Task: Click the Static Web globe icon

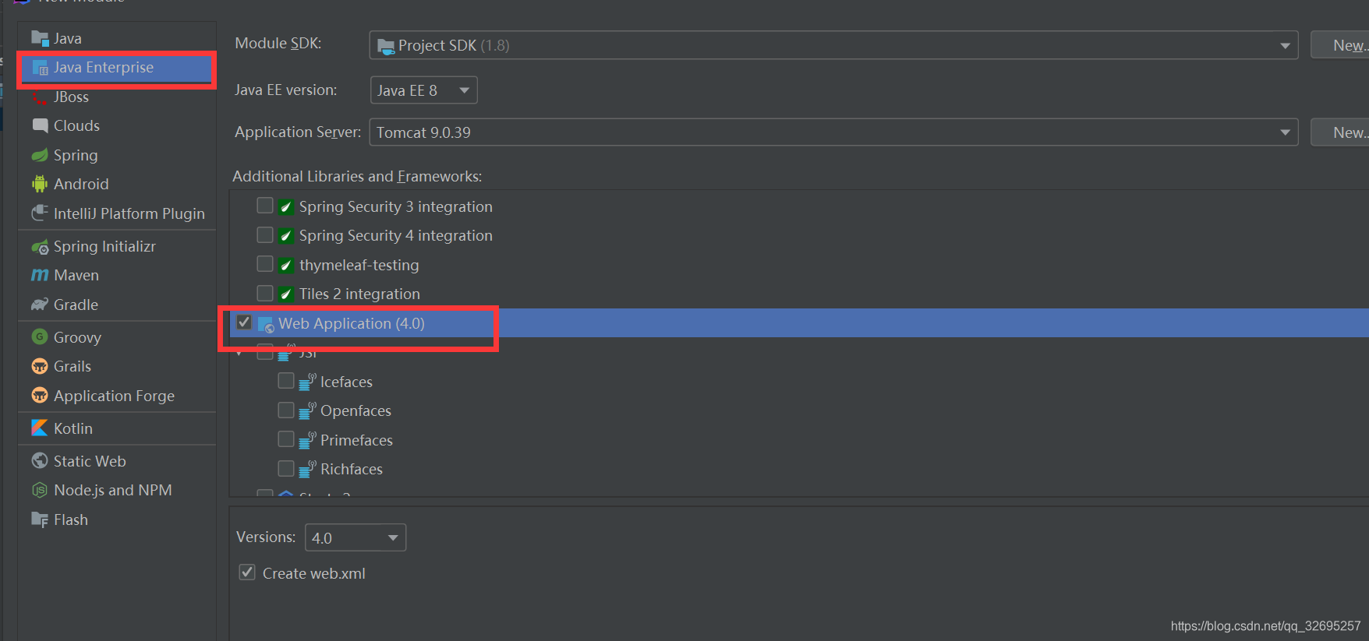Action: tap(40, 460)
